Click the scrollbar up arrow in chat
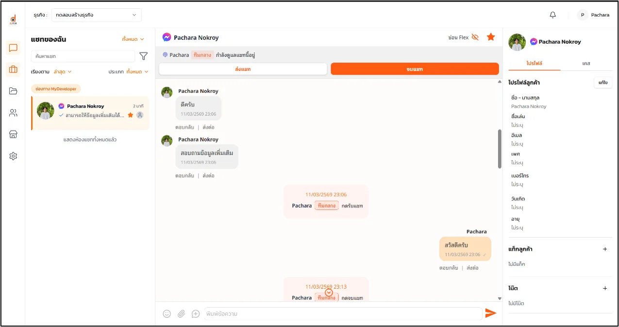 click(500, 82)
